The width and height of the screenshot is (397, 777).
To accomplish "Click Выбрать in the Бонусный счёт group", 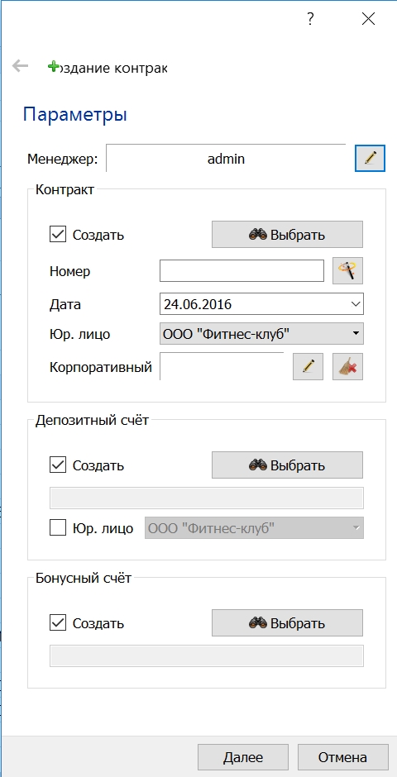I will [x=288, y=622].
